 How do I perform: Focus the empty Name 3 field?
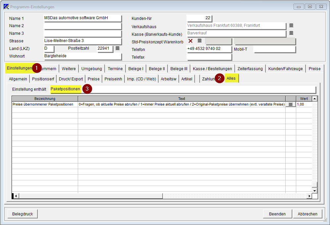pyautogui.click(x=82, y=33)
